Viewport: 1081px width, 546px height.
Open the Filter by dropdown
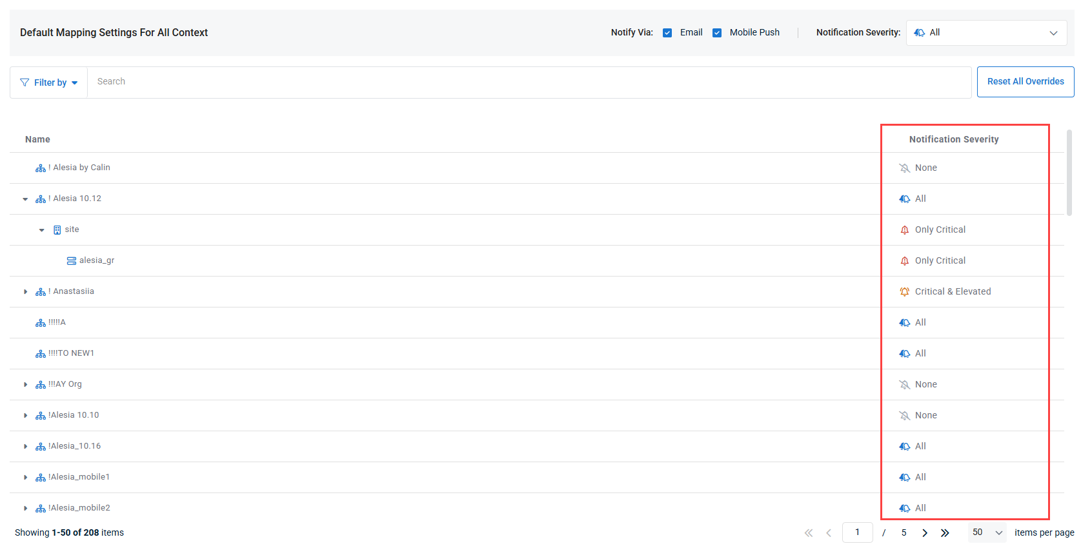49,83
